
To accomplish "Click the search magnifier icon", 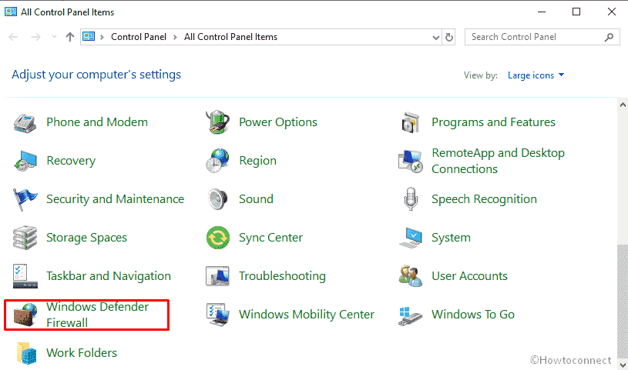I will tap(609, 37).
